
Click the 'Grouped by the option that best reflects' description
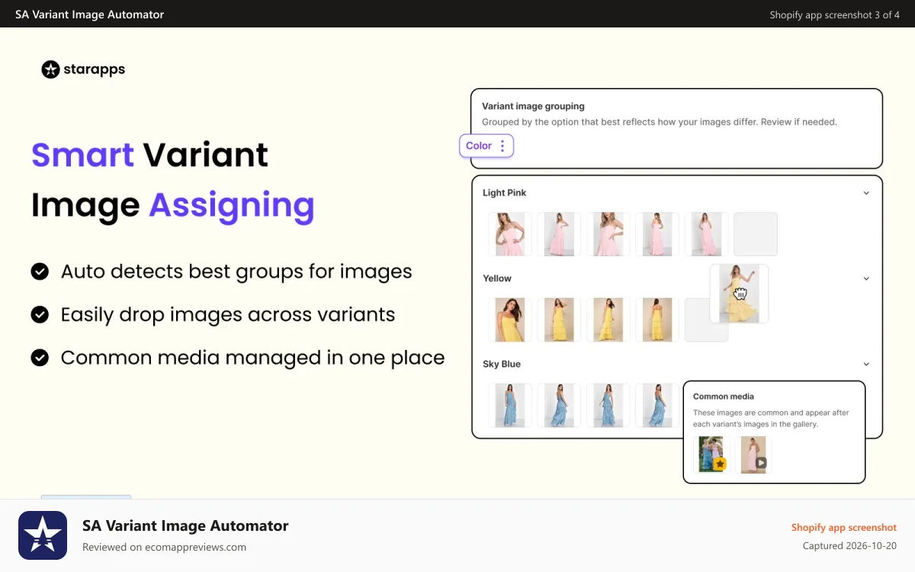point(660,122)
